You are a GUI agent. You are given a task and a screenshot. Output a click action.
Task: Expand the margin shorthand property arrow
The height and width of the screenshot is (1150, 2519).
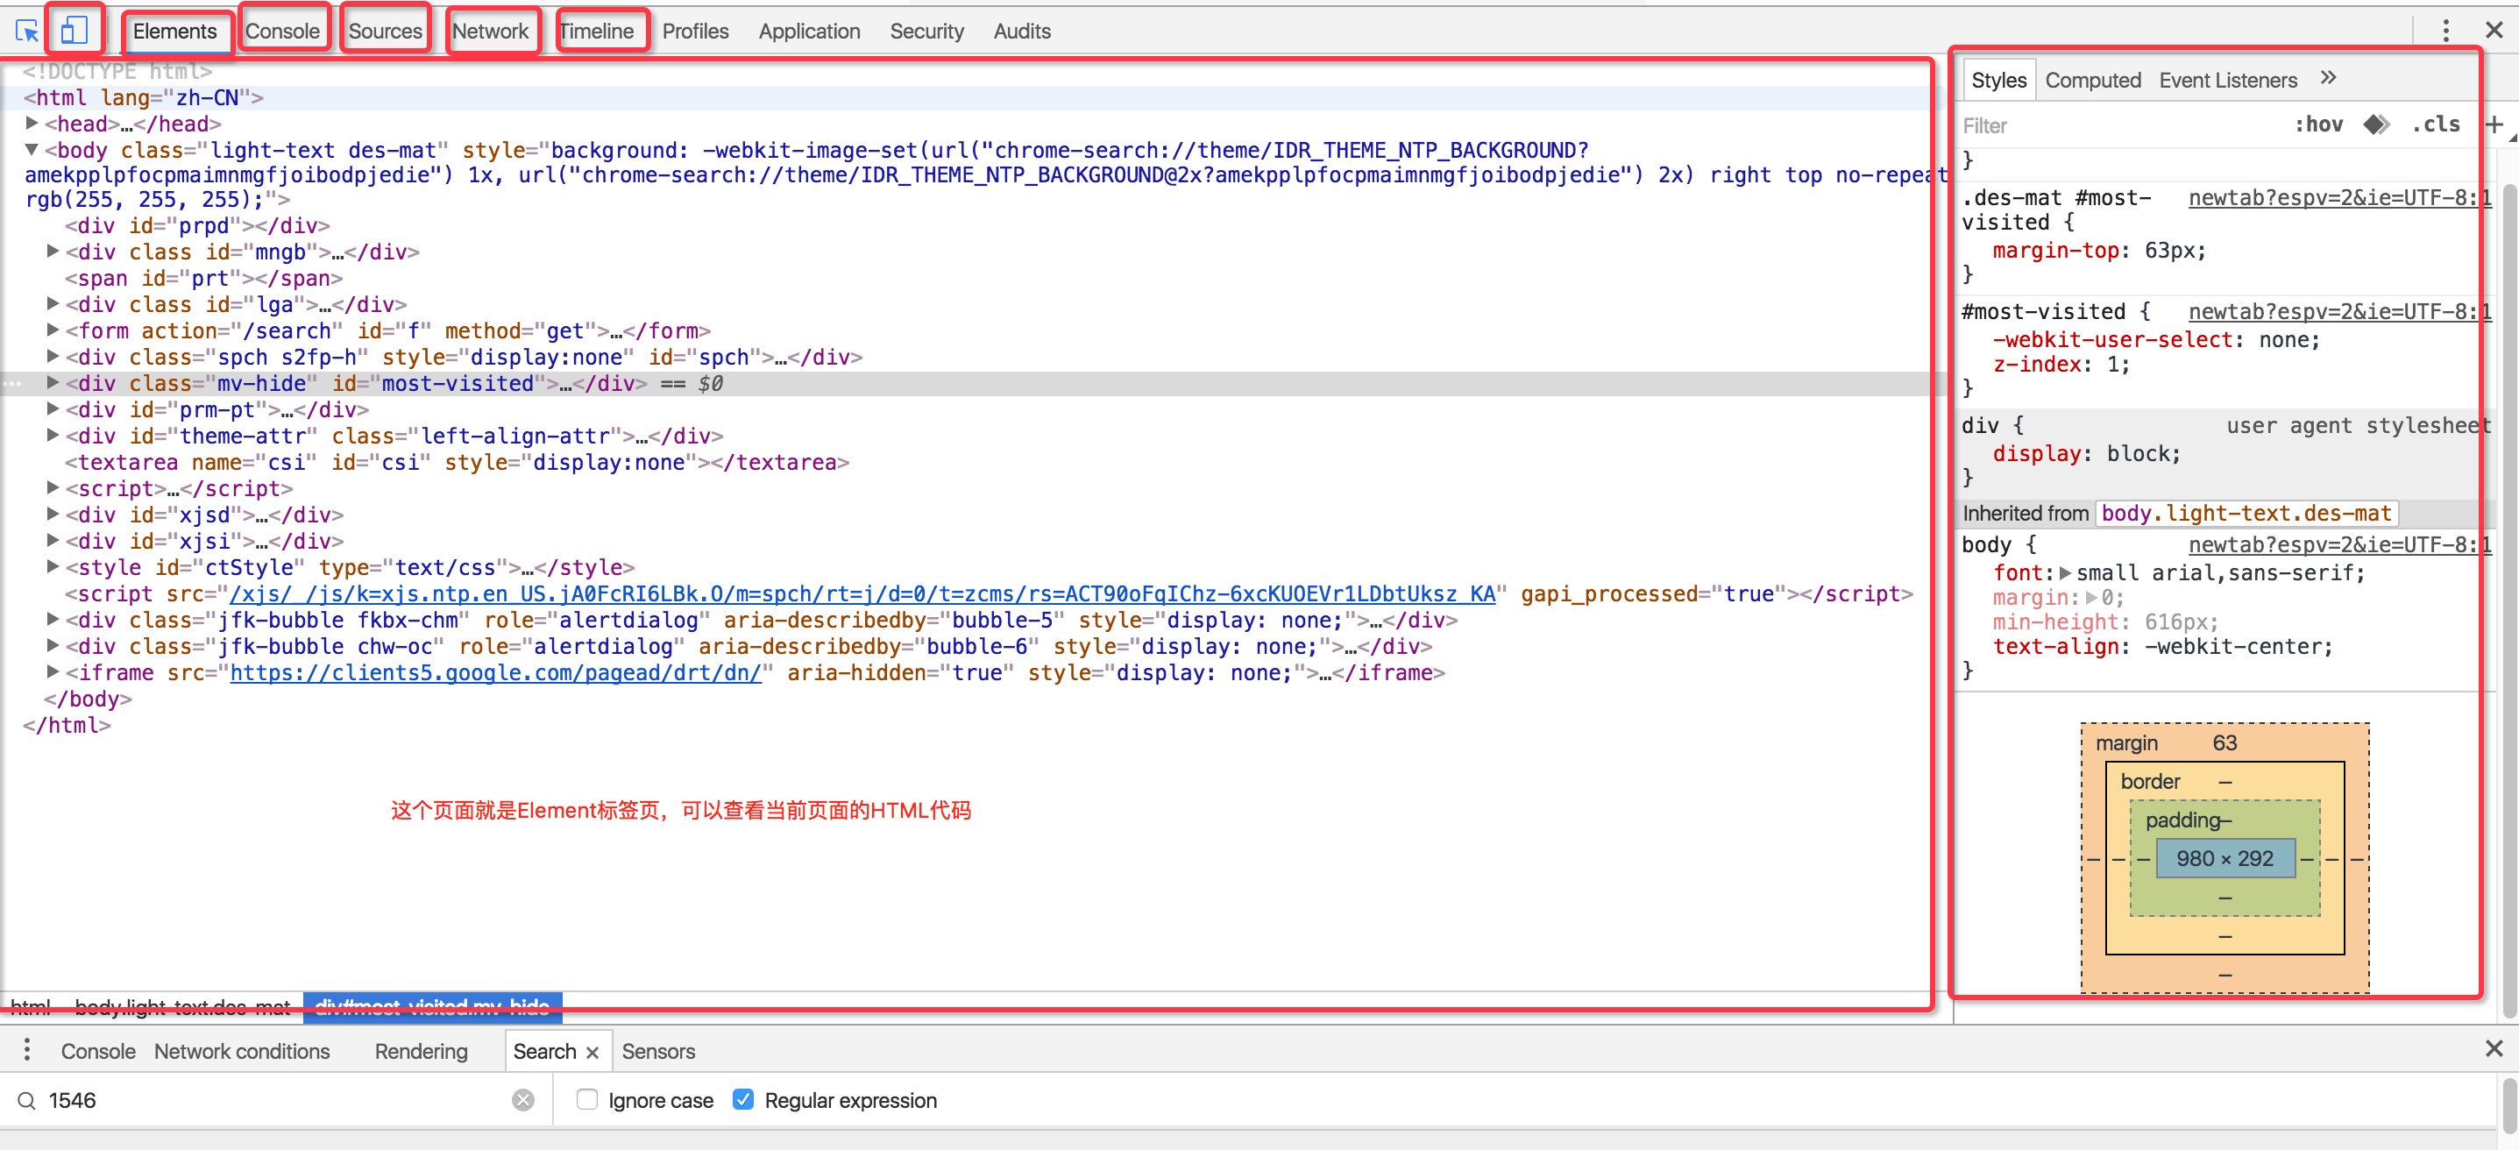pyautogui.click(x=2090, y=598)
